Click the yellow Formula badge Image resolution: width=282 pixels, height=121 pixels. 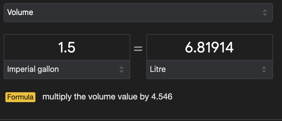20,97
